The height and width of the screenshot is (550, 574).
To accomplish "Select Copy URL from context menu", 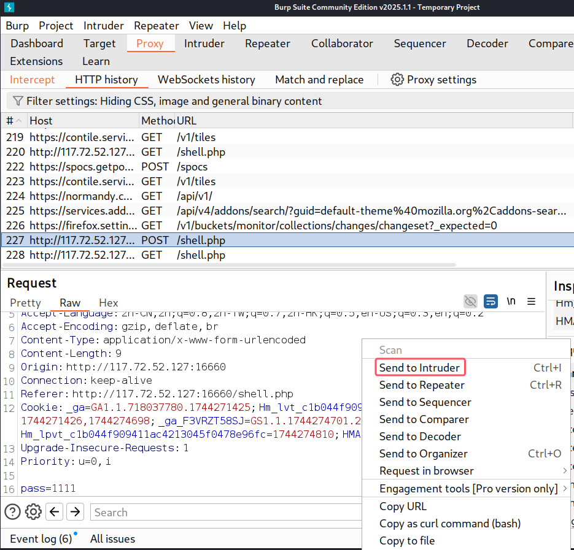I will point(465,506).
